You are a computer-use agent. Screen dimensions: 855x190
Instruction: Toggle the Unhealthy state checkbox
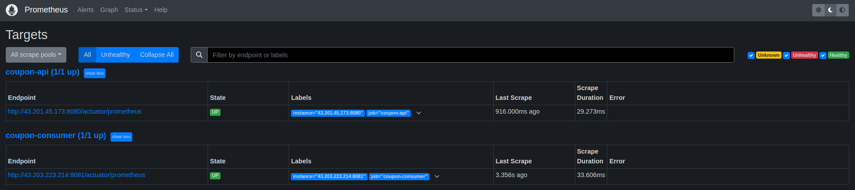tap(786, 55)
